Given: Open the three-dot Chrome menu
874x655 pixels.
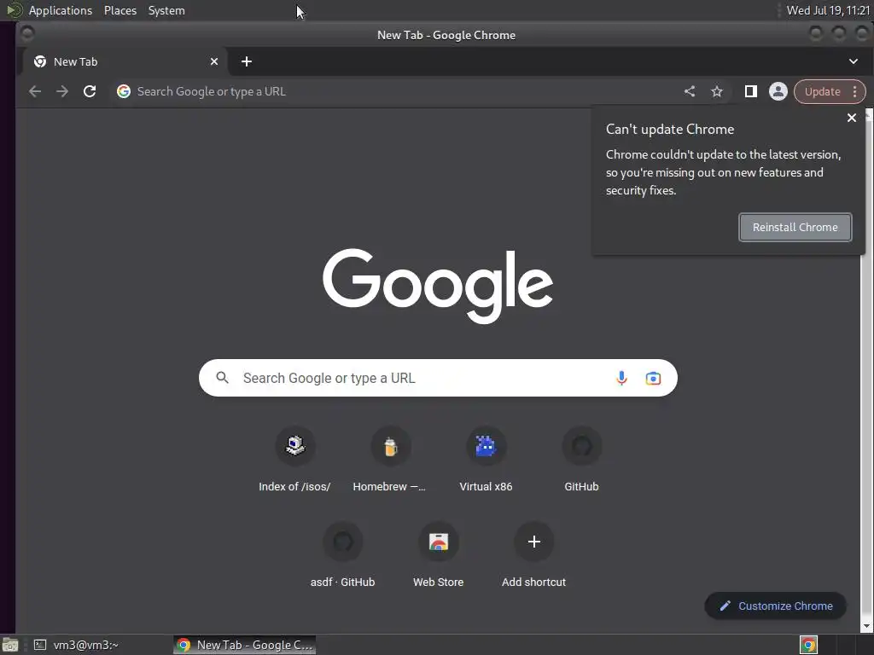Looking at the screenshot, I should click(x=855, y=91).
